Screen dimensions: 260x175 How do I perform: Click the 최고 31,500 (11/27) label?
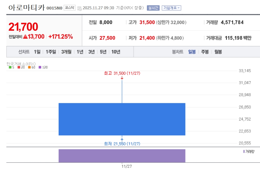pyautogui.click(x=122, y=73)
